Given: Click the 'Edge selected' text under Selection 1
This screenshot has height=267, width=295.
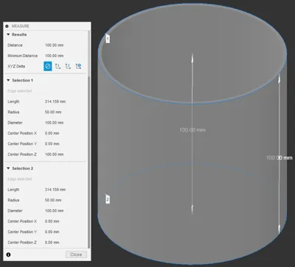Looking at the screenshot, I should click(20, 91).
